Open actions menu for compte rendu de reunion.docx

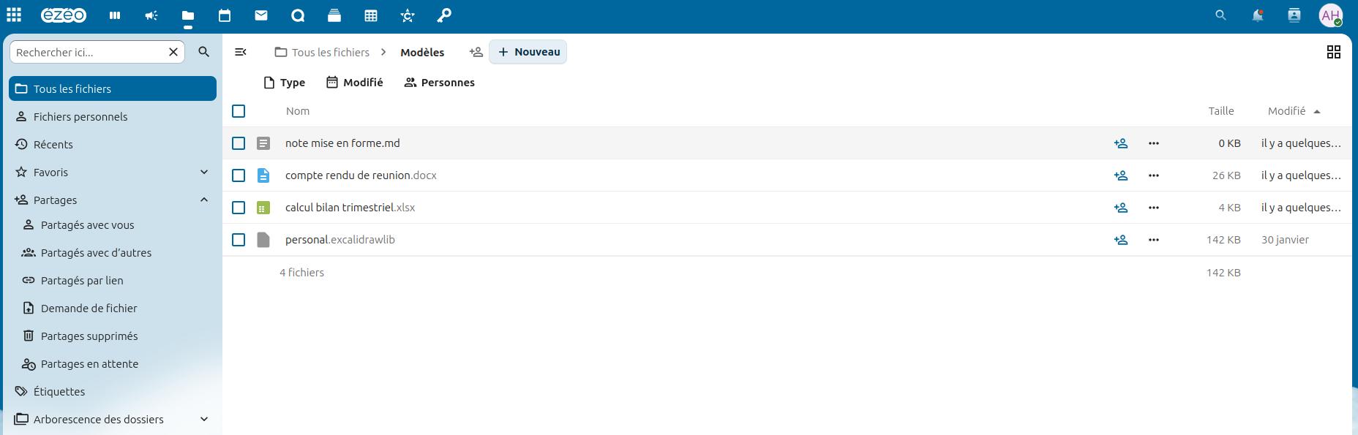click(1154, 175)
